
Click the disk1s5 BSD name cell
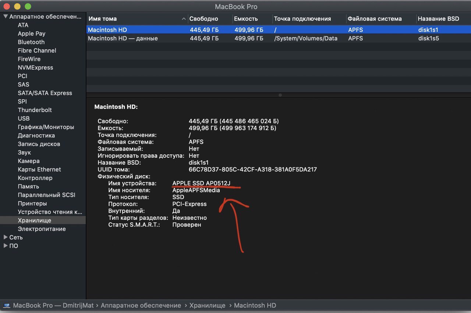point(428,38)
